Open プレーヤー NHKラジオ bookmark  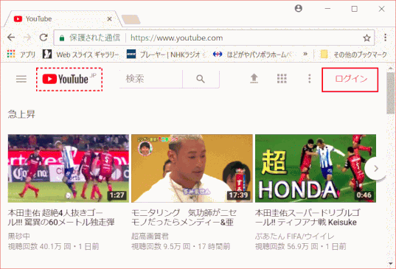click(167, 55)
